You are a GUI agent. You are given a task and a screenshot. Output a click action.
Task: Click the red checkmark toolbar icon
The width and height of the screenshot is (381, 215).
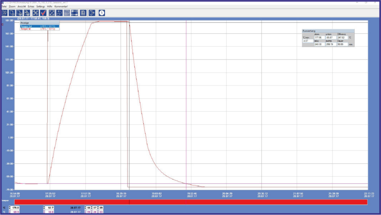click(43, 13)
